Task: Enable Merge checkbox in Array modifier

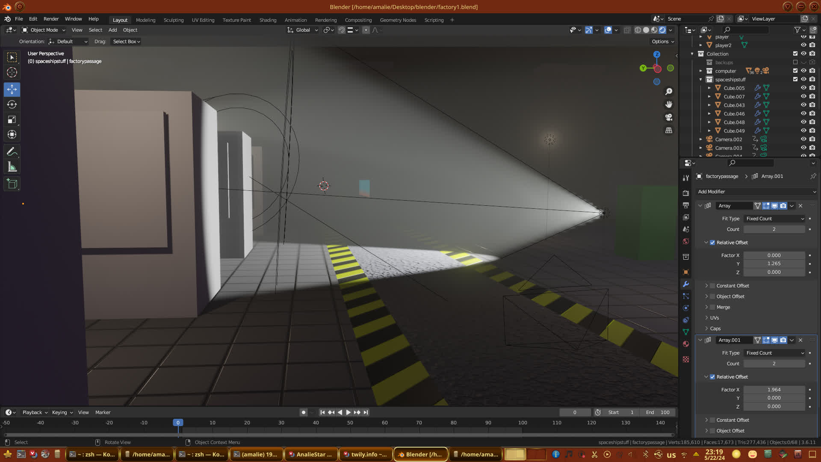Action: [712, 307]
